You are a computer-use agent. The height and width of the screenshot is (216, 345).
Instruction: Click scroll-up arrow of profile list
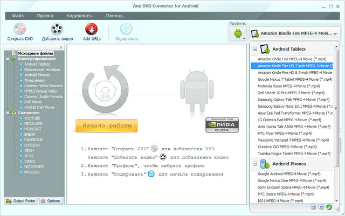pyautogui.click(x=336, y=47)
